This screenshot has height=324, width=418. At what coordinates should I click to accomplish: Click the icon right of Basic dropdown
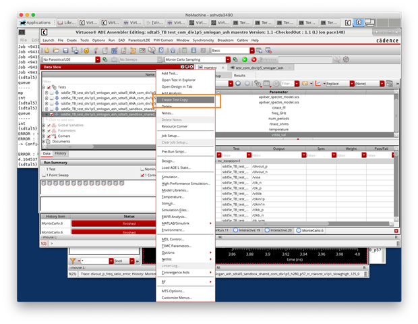[259, 51]
